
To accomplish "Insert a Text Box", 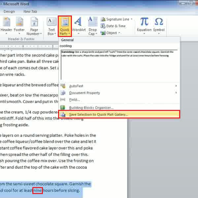I will pos(51,26).
